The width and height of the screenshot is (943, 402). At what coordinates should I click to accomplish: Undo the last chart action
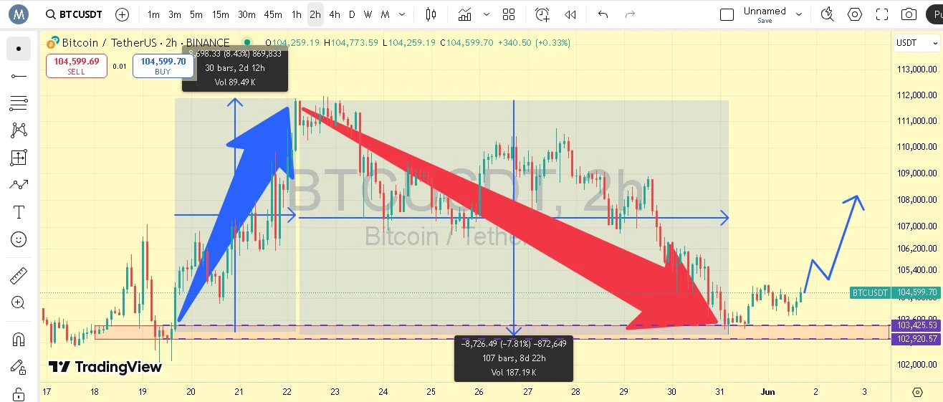603,14
